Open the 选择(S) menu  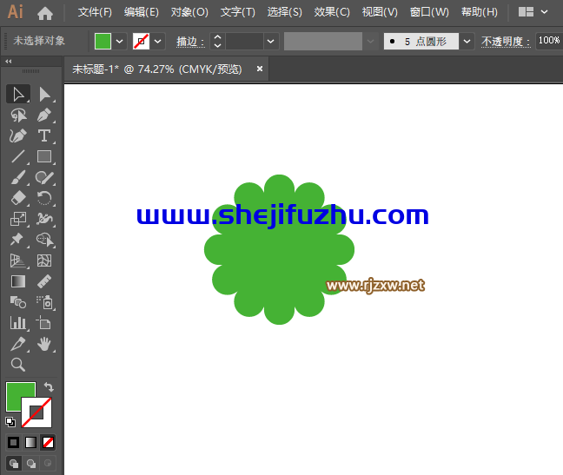(x=285, y=12)
